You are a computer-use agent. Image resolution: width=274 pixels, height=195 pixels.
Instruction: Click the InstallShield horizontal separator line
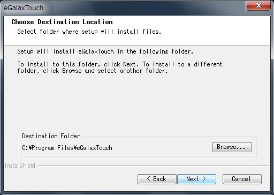pyautogui.click(x=153, y=166)
